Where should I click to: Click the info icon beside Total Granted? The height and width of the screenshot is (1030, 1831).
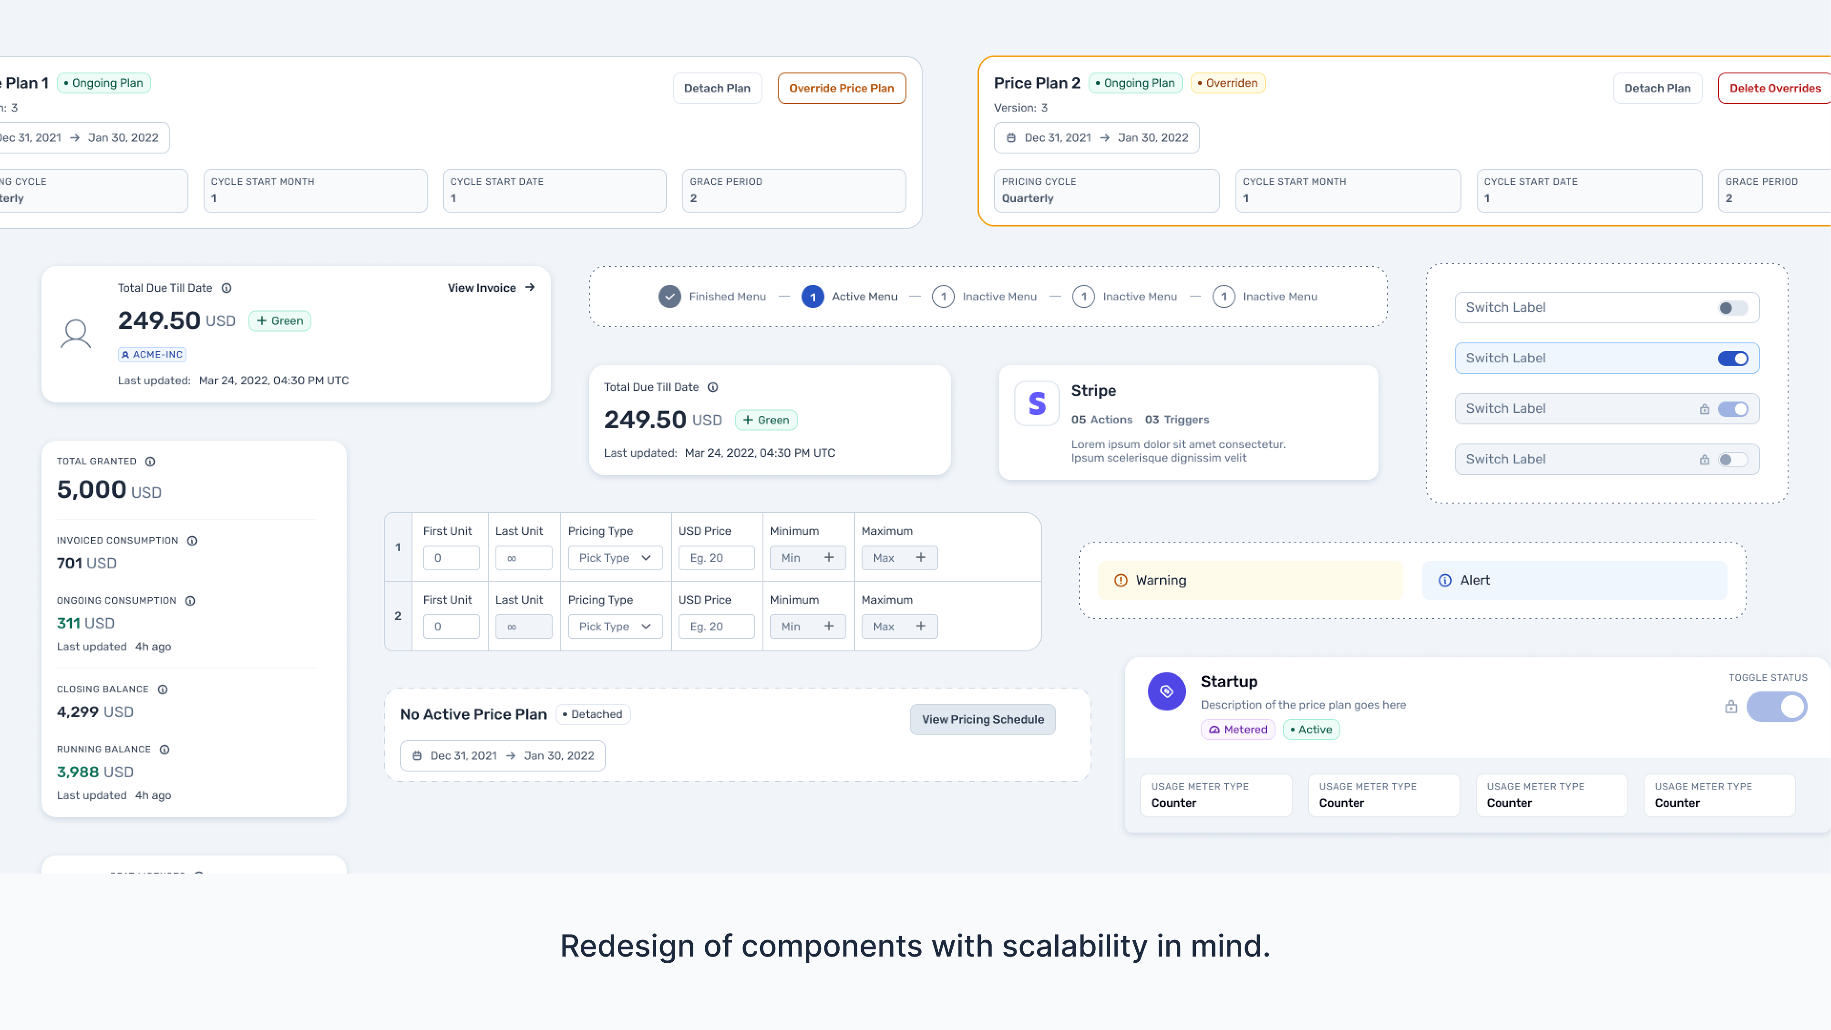pyautogui.click(x=150, y=461)
